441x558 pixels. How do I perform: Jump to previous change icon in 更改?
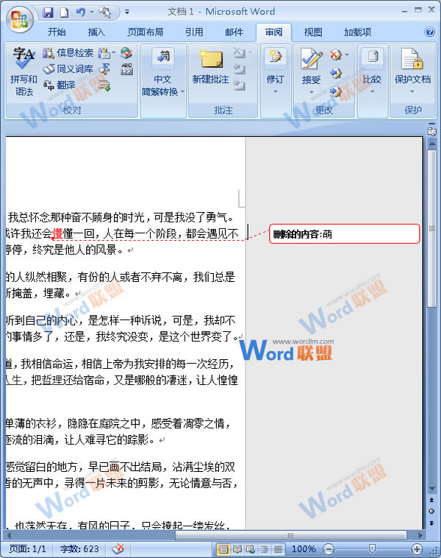pos(336,74)
